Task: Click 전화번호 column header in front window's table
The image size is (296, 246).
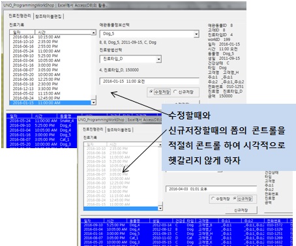Action: (x=276, y=221)
